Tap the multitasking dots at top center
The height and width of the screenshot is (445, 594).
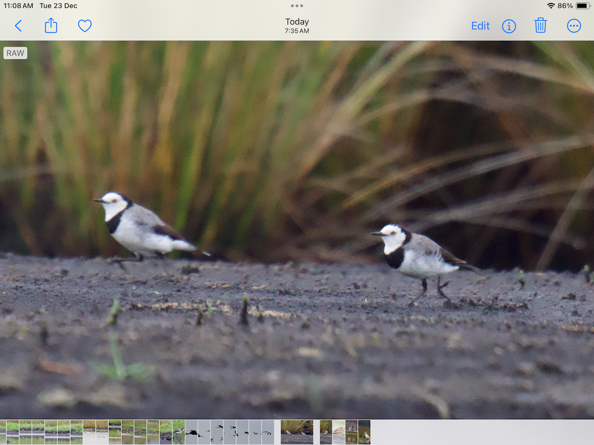[x=297, y=5]
